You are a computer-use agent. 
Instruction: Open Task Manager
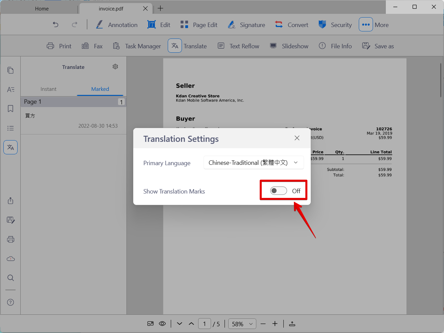(137, 46)
